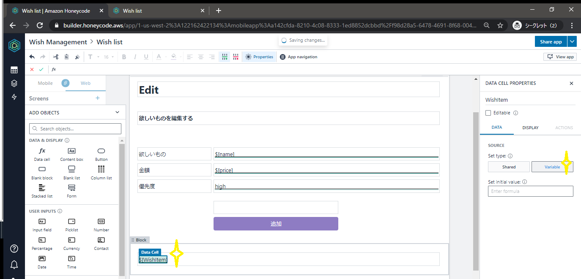The image size is (581, 279).
Task: Open Automations lightning icon in the sidebar
Action: pyautogui.click(x=14, y=97)
